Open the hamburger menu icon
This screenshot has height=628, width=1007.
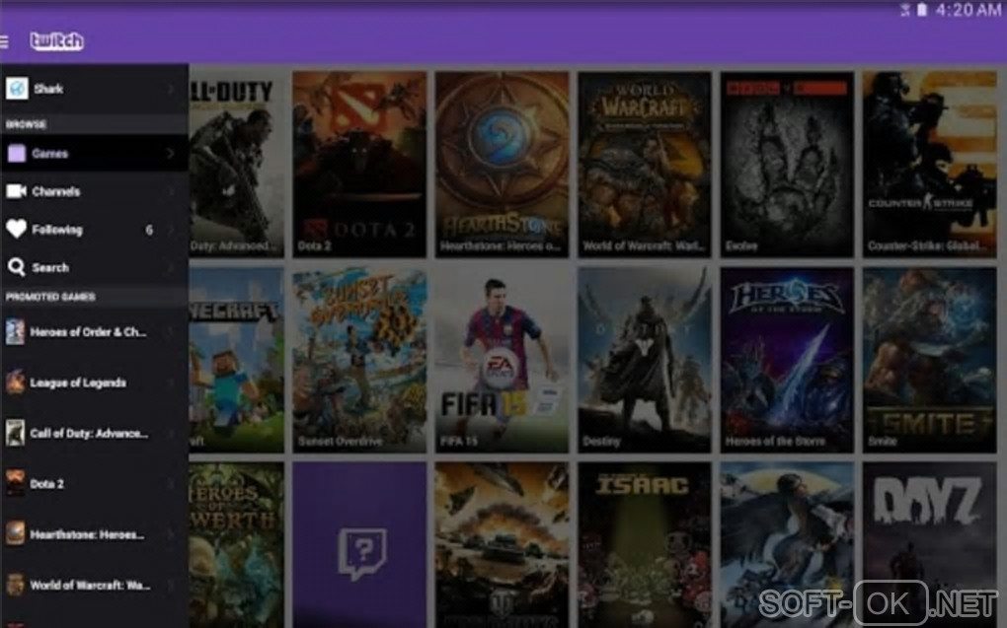4,41
